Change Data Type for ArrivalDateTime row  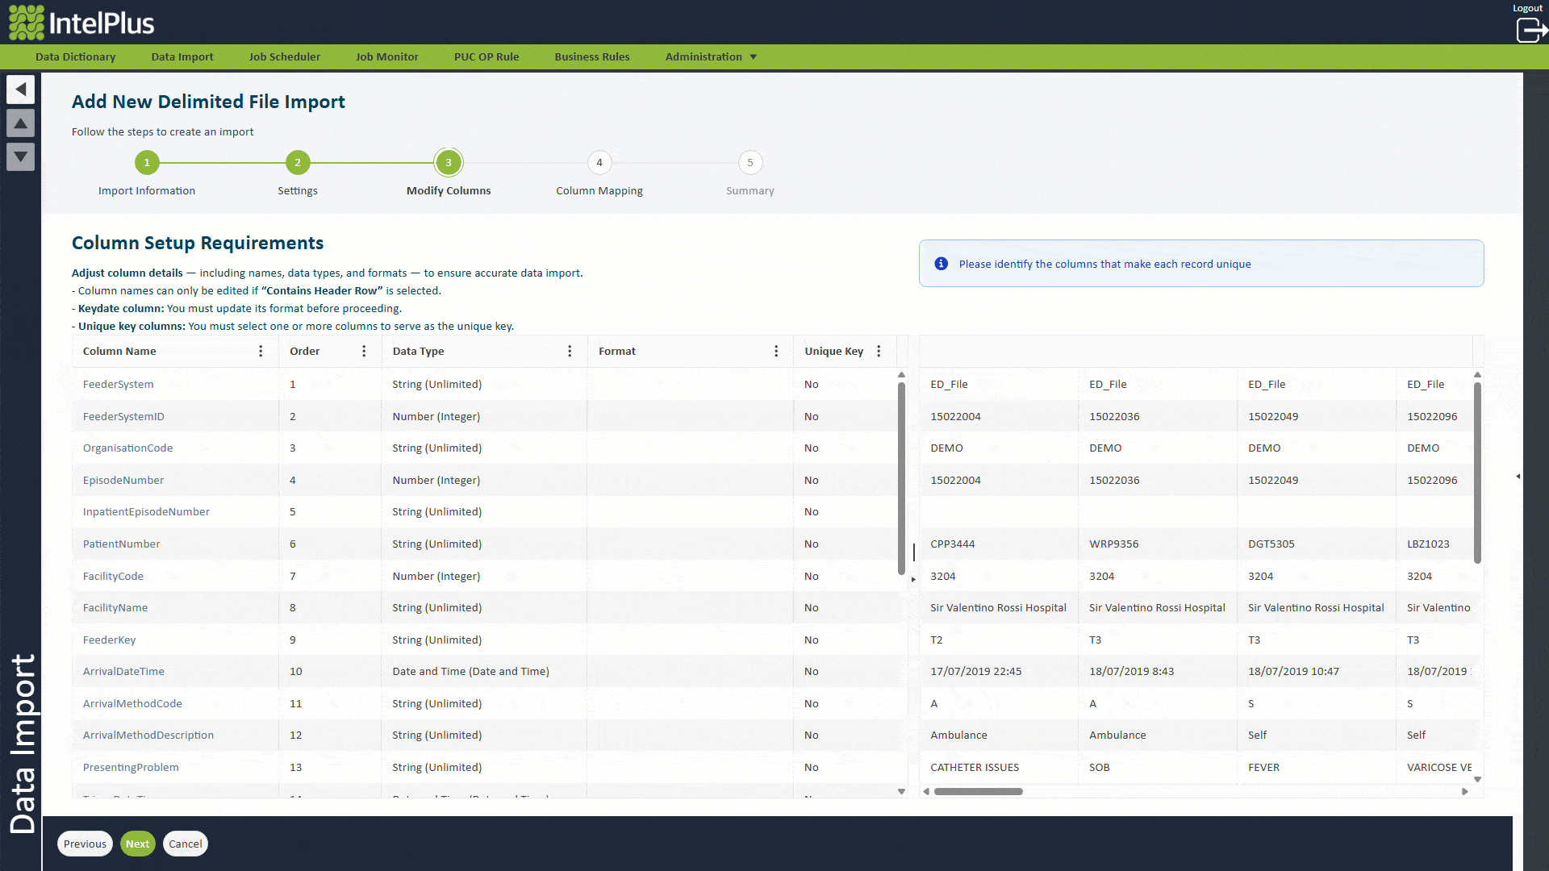point(470,672)
